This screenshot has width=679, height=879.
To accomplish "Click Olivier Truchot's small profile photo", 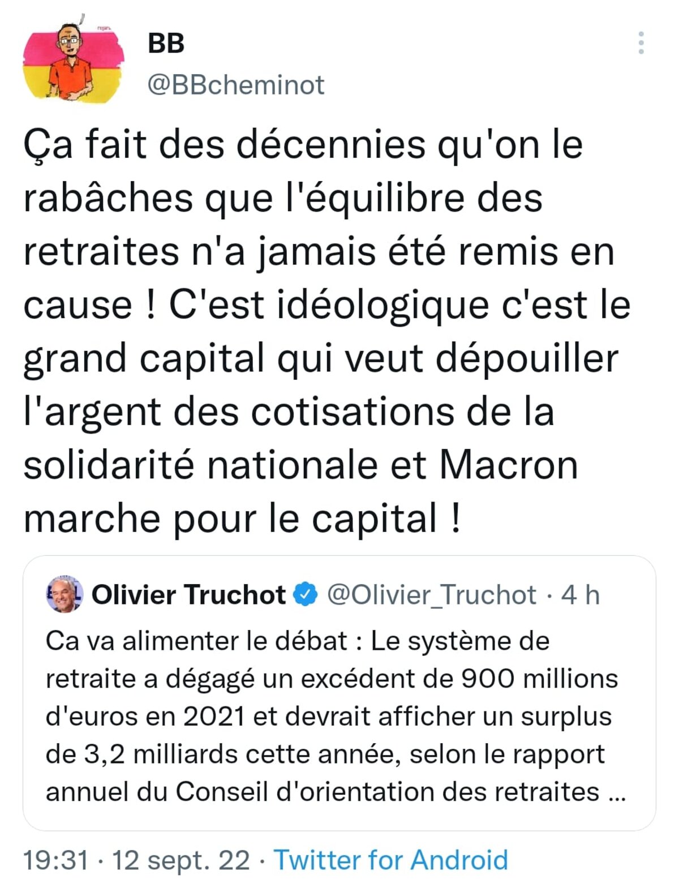I will (x=64, y=595).
